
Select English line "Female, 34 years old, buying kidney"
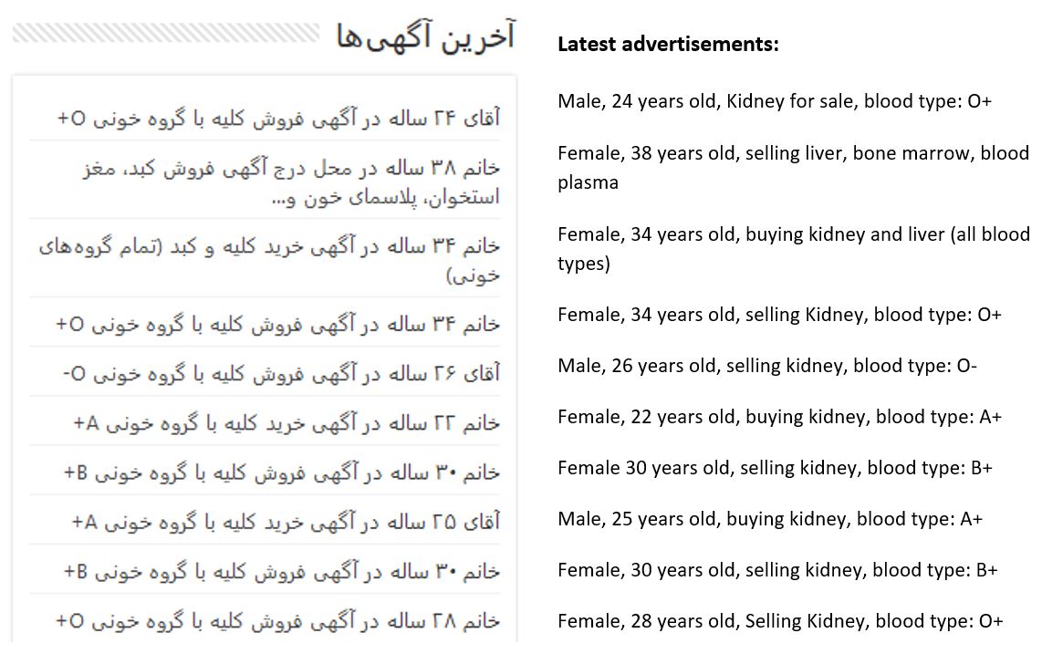coord(792,248)
